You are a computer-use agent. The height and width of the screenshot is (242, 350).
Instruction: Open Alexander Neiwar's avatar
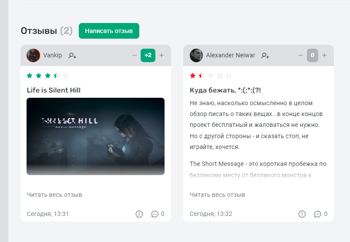point(196,55)
